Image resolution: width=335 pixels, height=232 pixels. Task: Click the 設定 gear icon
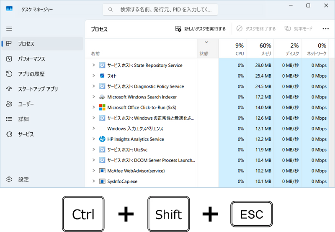pyautogui.click(x=9, y=179)
